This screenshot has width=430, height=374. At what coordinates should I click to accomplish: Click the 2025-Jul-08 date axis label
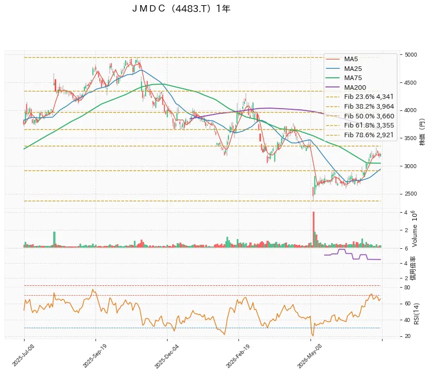click(x=23, y=355)
